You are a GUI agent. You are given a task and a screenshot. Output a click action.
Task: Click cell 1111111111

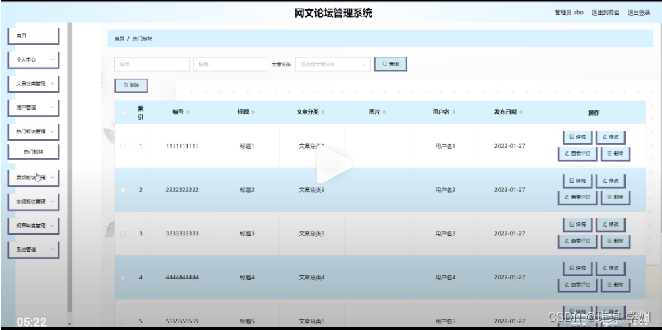coord(182,146)
